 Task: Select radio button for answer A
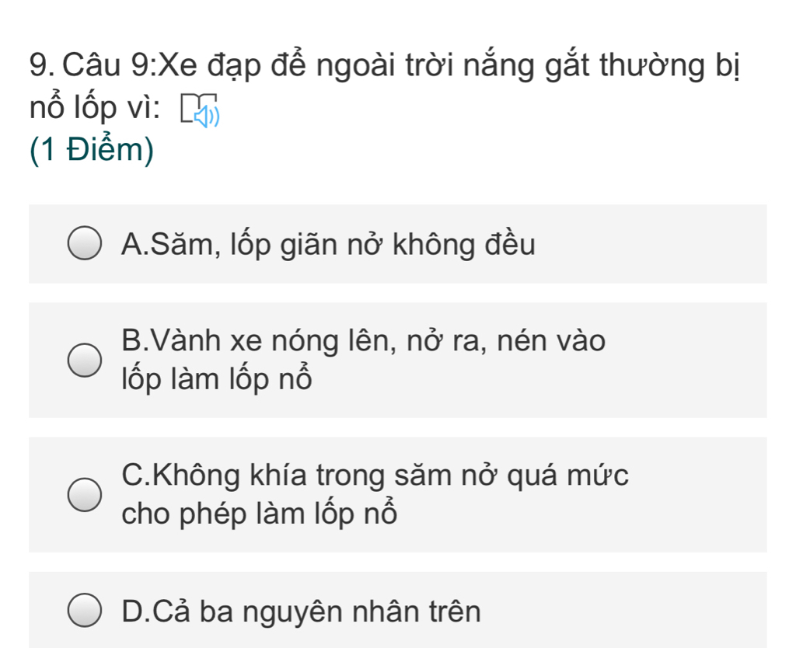pyautogui.click(x=84, y=243)
